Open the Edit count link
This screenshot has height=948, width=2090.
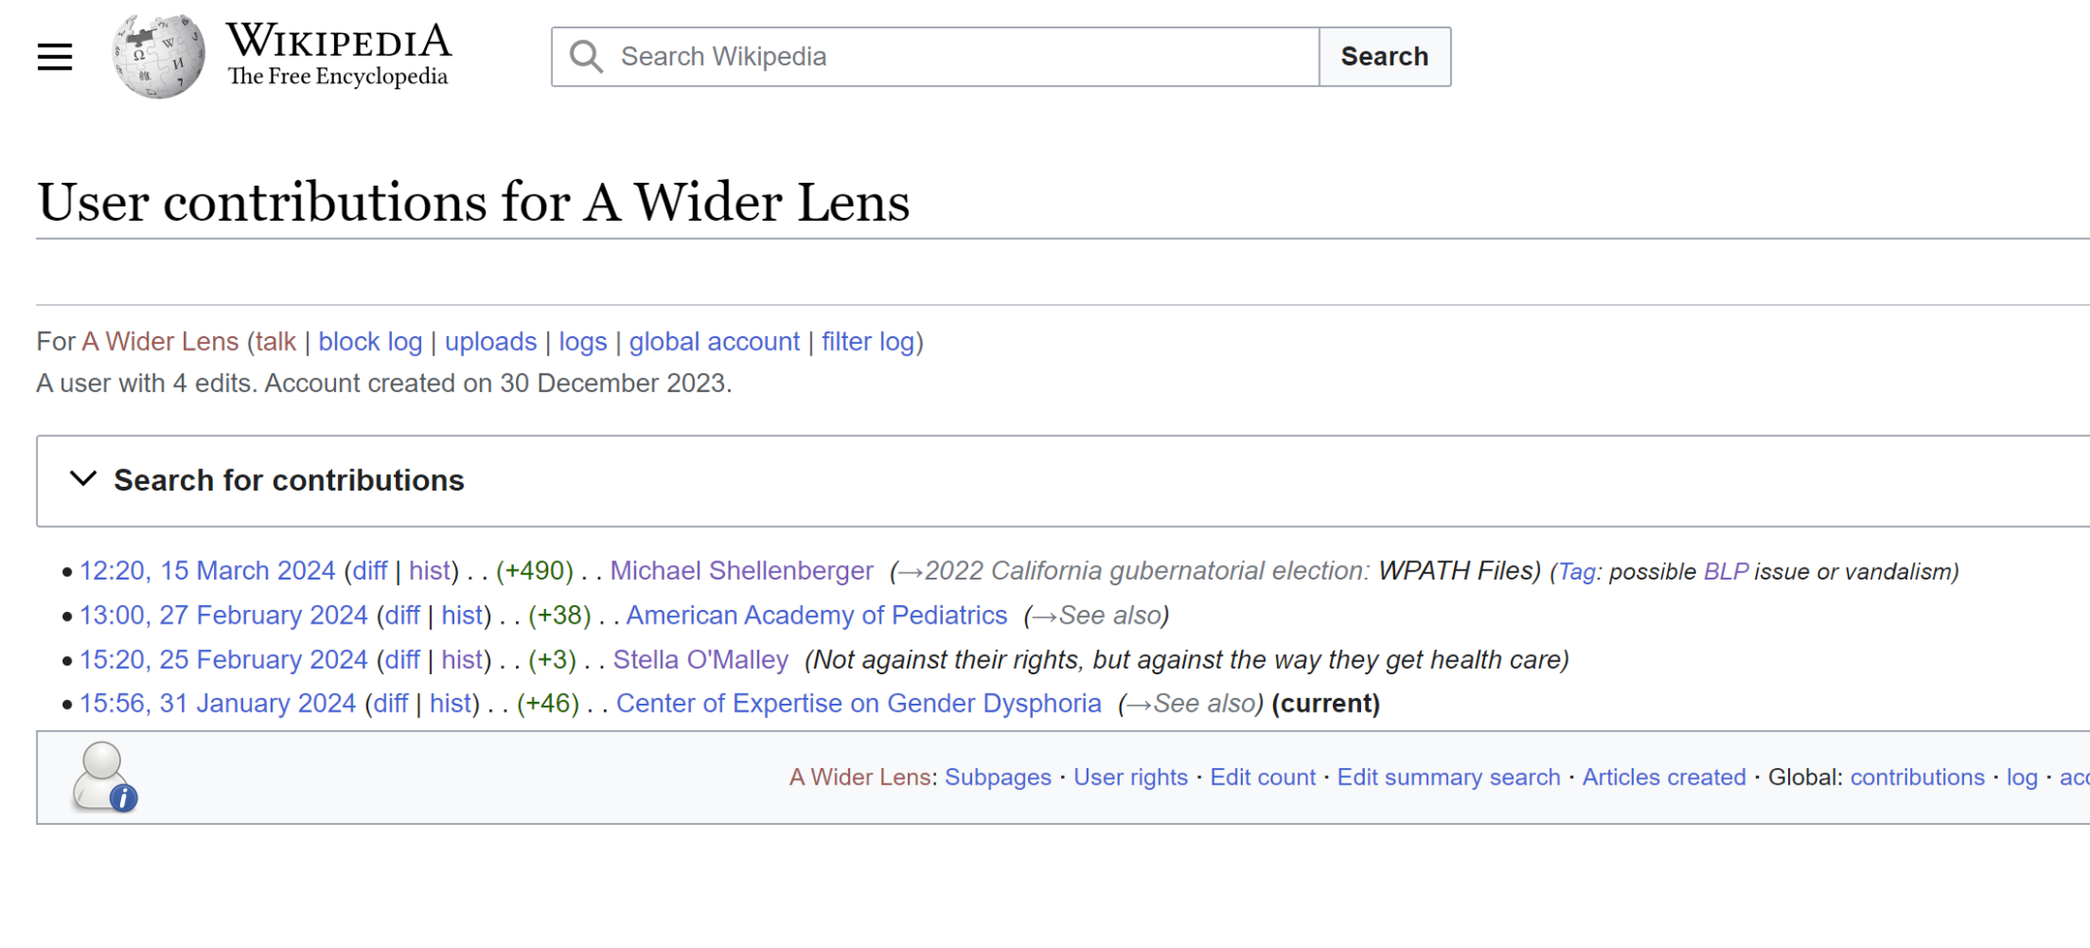1262,777
